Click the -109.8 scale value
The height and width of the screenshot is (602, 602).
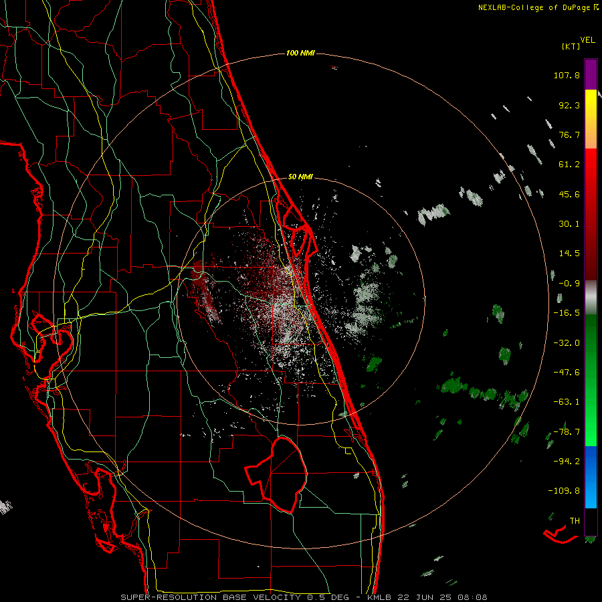pos(564,491)
